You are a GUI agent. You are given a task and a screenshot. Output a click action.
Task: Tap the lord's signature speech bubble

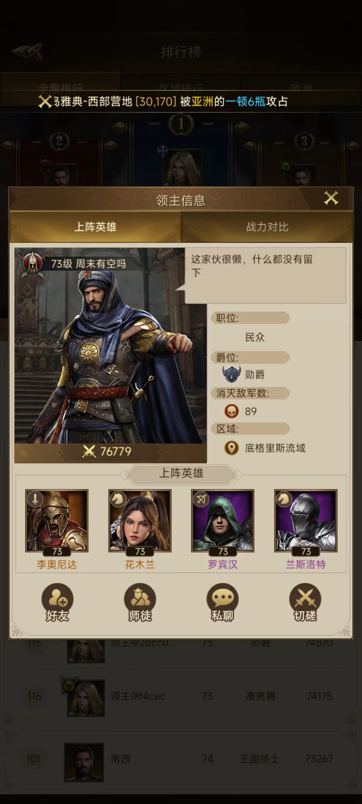point(265,275)
